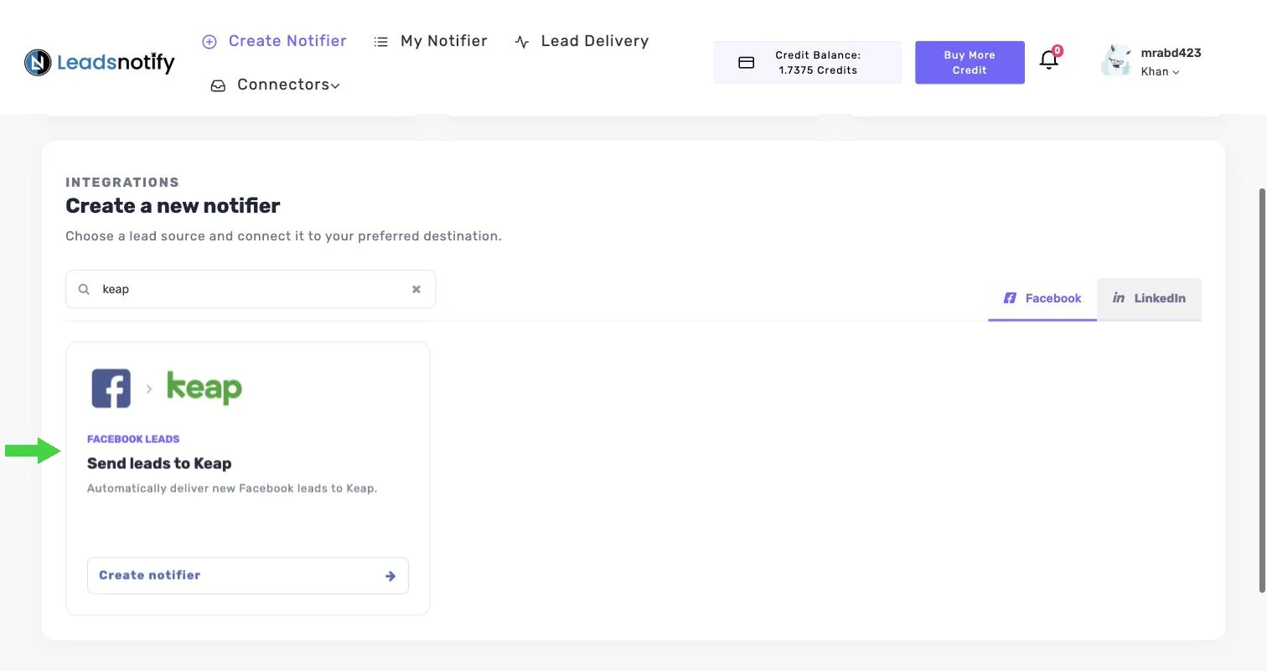Click the Create notifier button for Keap
1267x671 pixels.
pyautogui.click(x=248, y=576)
